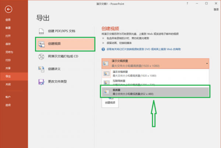Collapse the 演示文稿质量 dropdown arrow
221x148 pixels.
207,64
